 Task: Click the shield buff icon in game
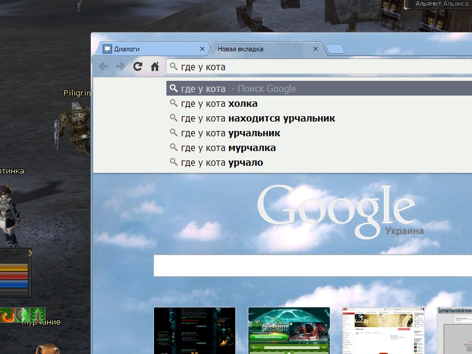pyautogui.click(x=22, y=315)
